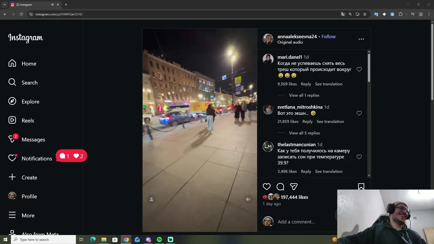Image resolution: width=434 pixels, height=244 pixels.
Task: Open the More menu in sidebar
Action: [x=21, y=216]
